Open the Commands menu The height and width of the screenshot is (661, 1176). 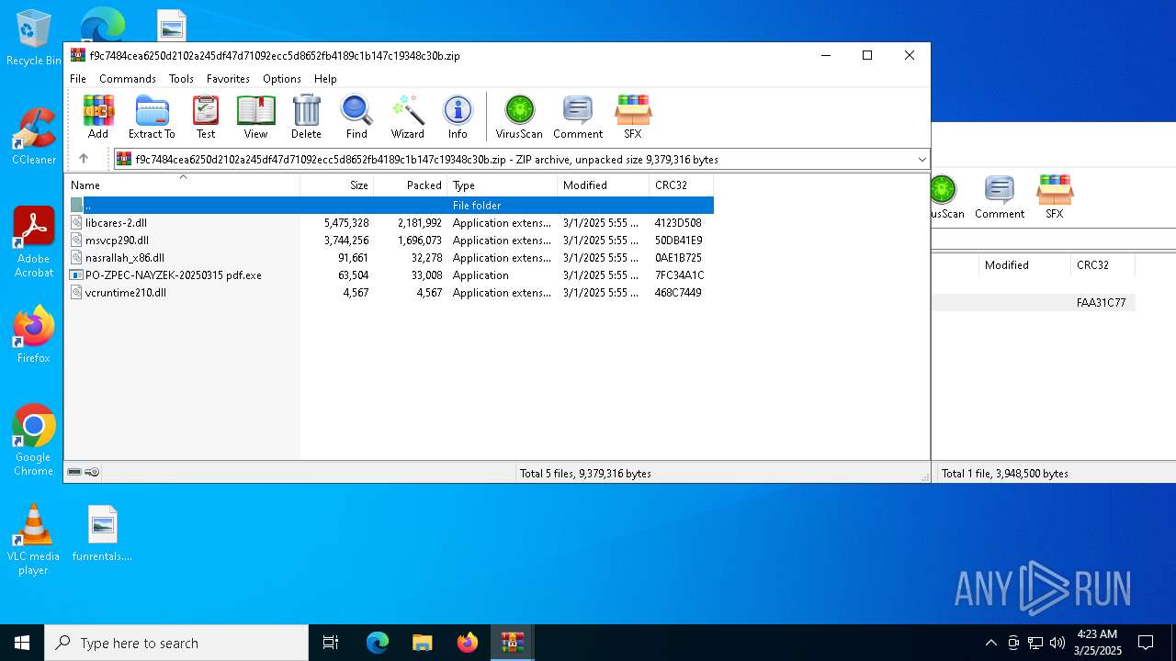(128, 79)
